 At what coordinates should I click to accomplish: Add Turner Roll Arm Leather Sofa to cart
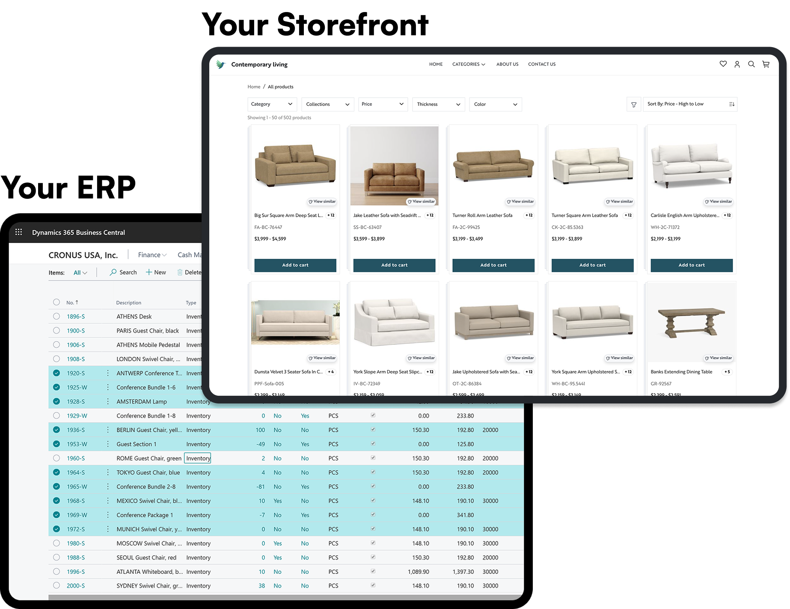[493, 265]
